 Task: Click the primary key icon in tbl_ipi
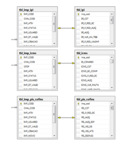click(78, 14)
